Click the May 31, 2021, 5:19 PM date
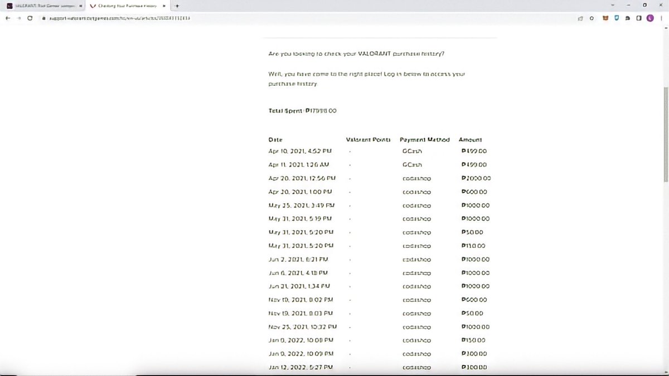 pyautogui.click(x=300, y=219)
